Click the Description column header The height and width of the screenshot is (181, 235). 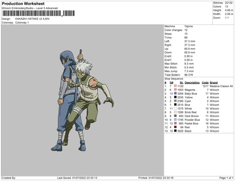(192, 83)
